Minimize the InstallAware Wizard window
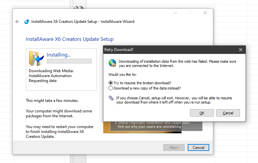The width and height of the screenshot is (258, 163). pos(176,13)
